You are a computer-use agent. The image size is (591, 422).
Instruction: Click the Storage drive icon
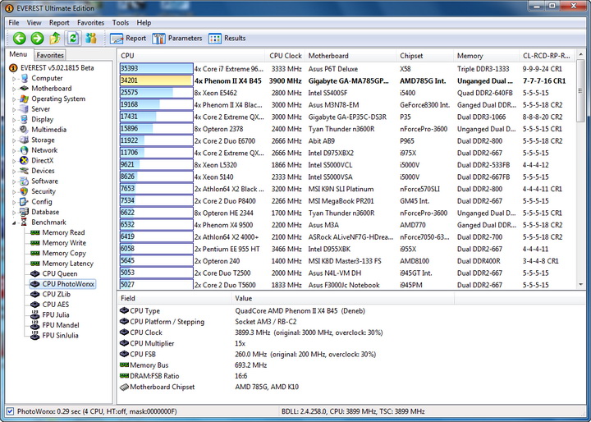pos(25,140)
